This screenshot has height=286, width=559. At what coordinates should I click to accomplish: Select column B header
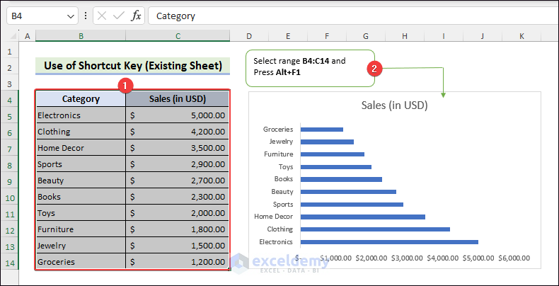click(81, 36)
